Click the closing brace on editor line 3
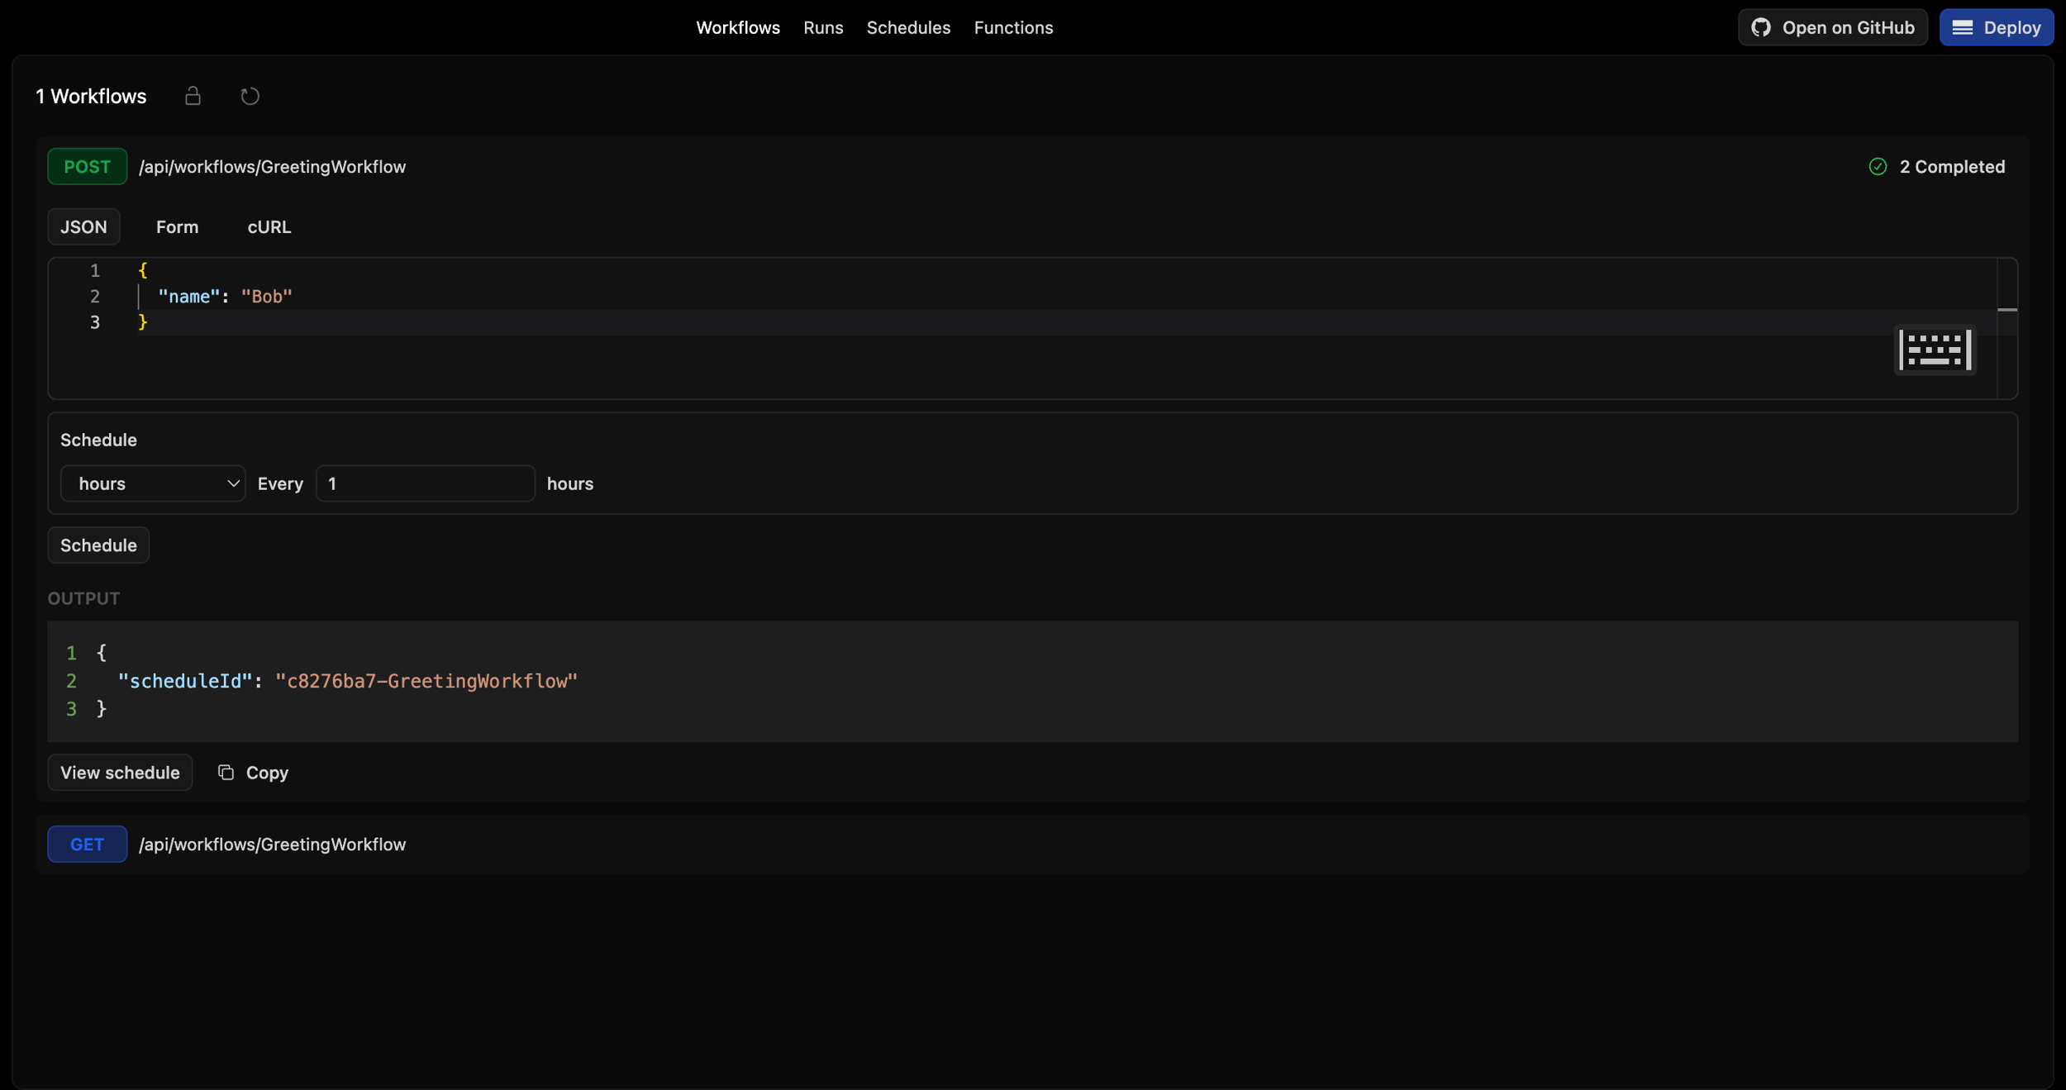The image size is (2066, 1090). [x=143, y=322]
